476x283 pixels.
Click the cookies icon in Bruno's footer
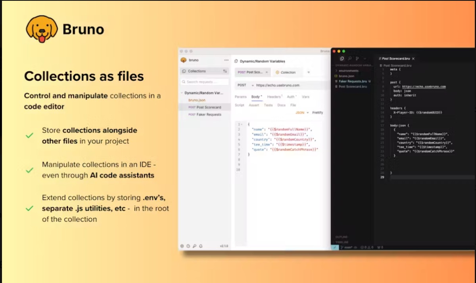pos(188,246)
